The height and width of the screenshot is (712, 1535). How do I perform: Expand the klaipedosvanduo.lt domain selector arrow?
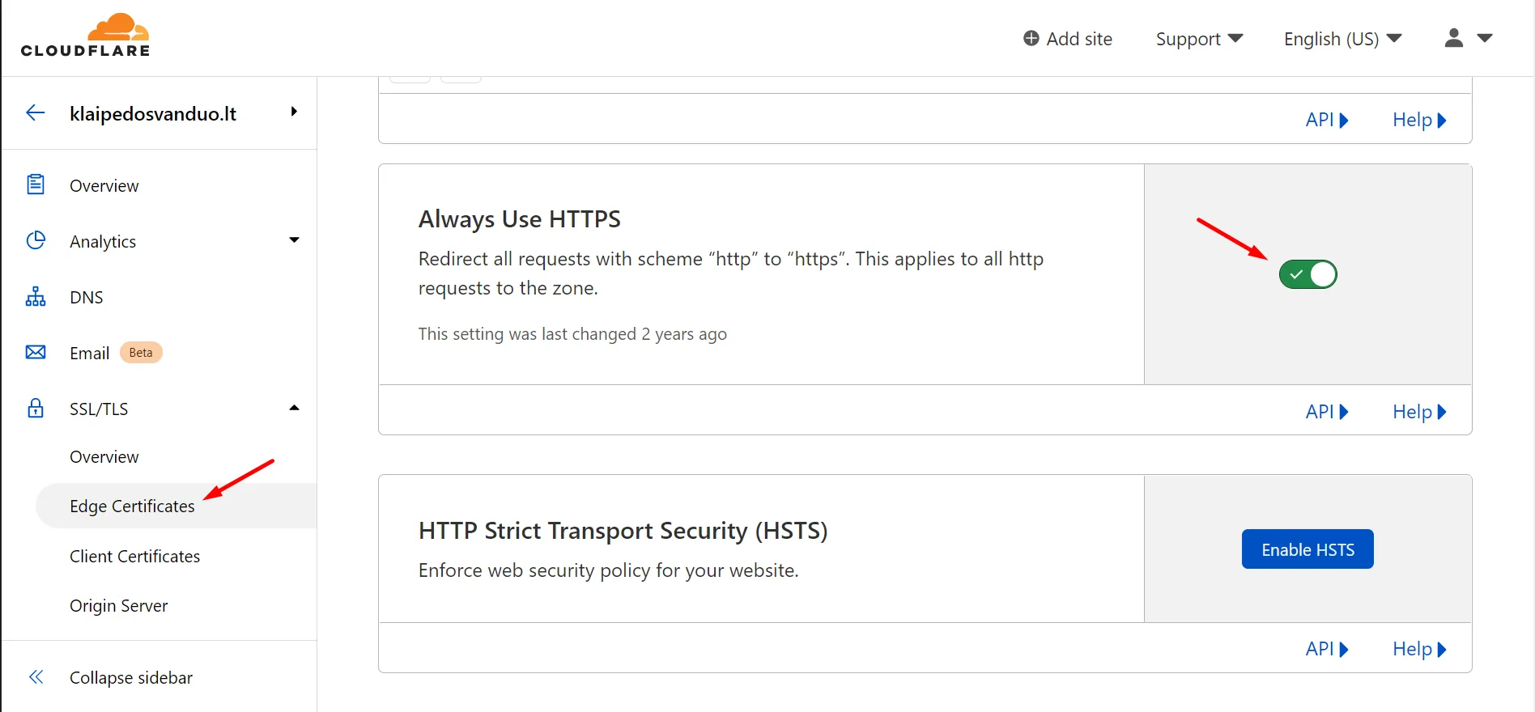[x=294, y=112]
